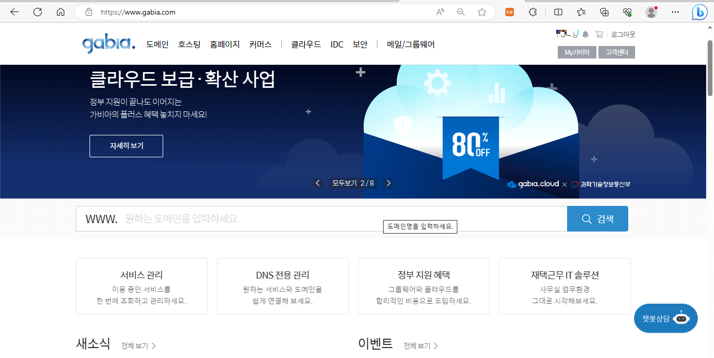Click the 자세히 보기 banner button

[x=126, y=146]
